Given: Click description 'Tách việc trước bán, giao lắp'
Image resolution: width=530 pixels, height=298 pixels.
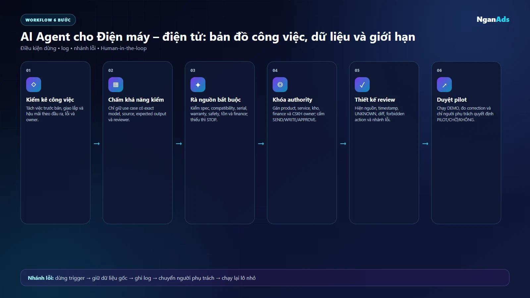Looking at the screenshot, I should point(55,114).
